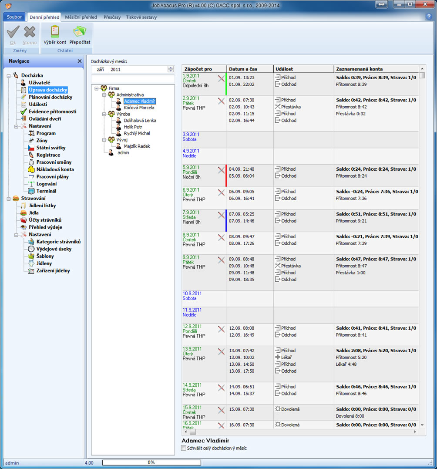Image resolution: width=437 pixels, height=469 pixels.
Task: Open Pracovní směny item
Action: click(54, 162)
